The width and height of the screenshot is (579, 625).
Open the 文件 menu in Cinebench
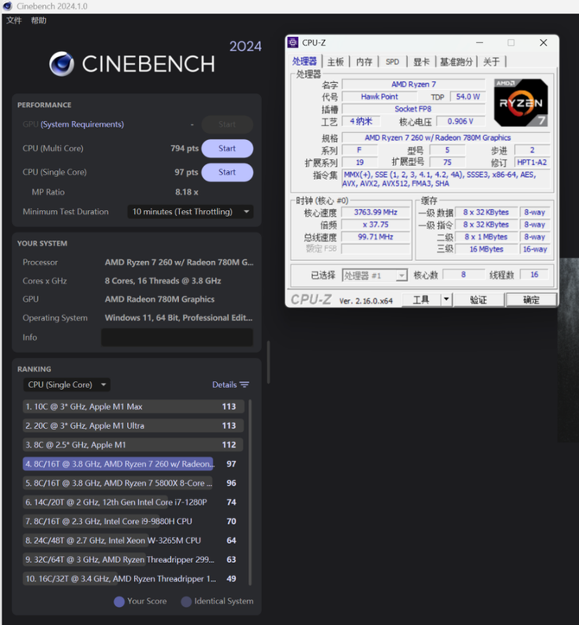(x=14, y=20)
